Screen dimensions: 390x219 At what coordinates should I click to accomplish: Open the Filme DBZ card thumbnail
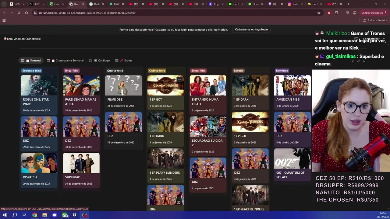(x=123, y=85)
